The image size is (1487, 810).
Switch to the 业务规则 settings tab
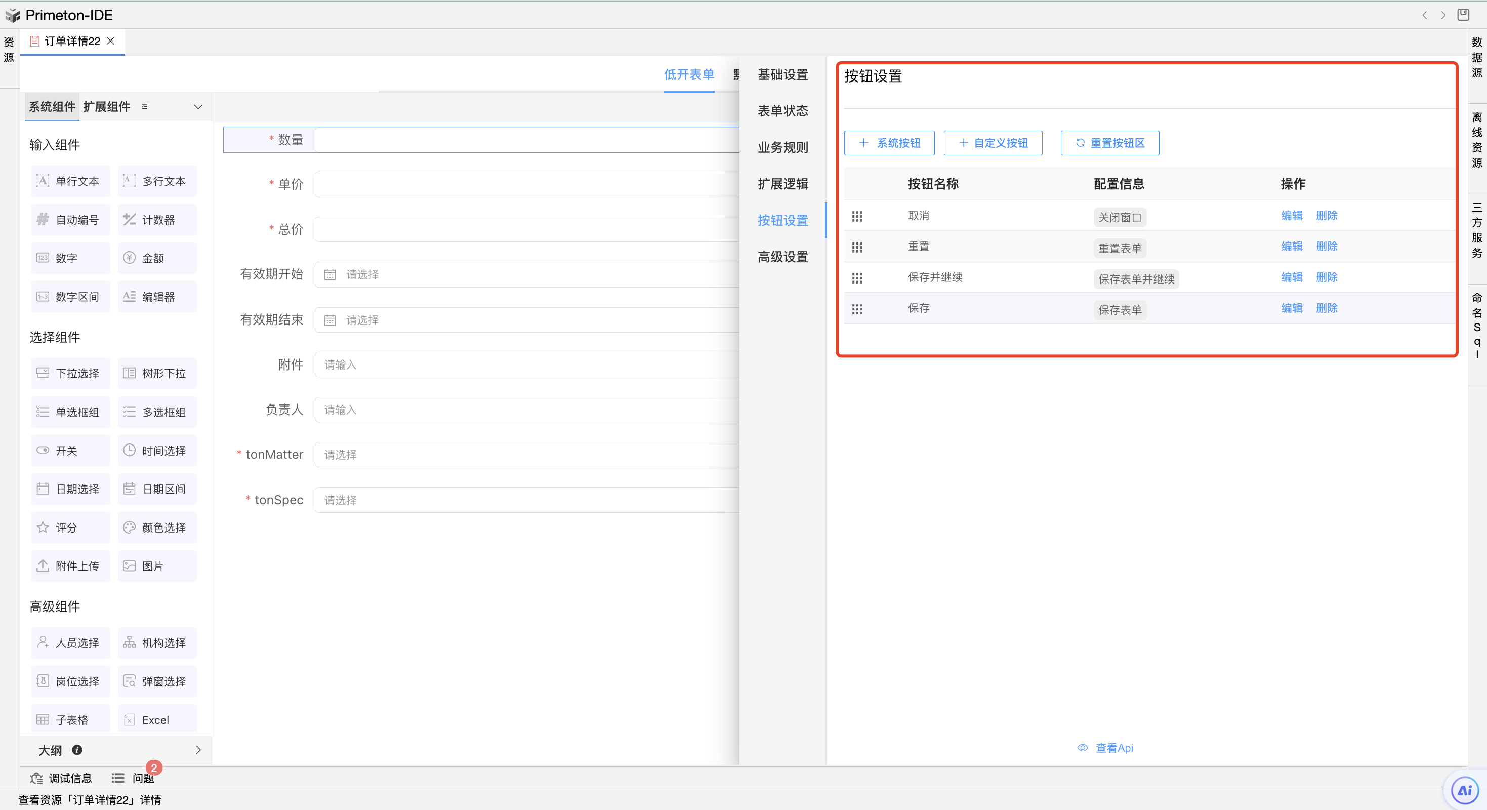tap(782, 147)
